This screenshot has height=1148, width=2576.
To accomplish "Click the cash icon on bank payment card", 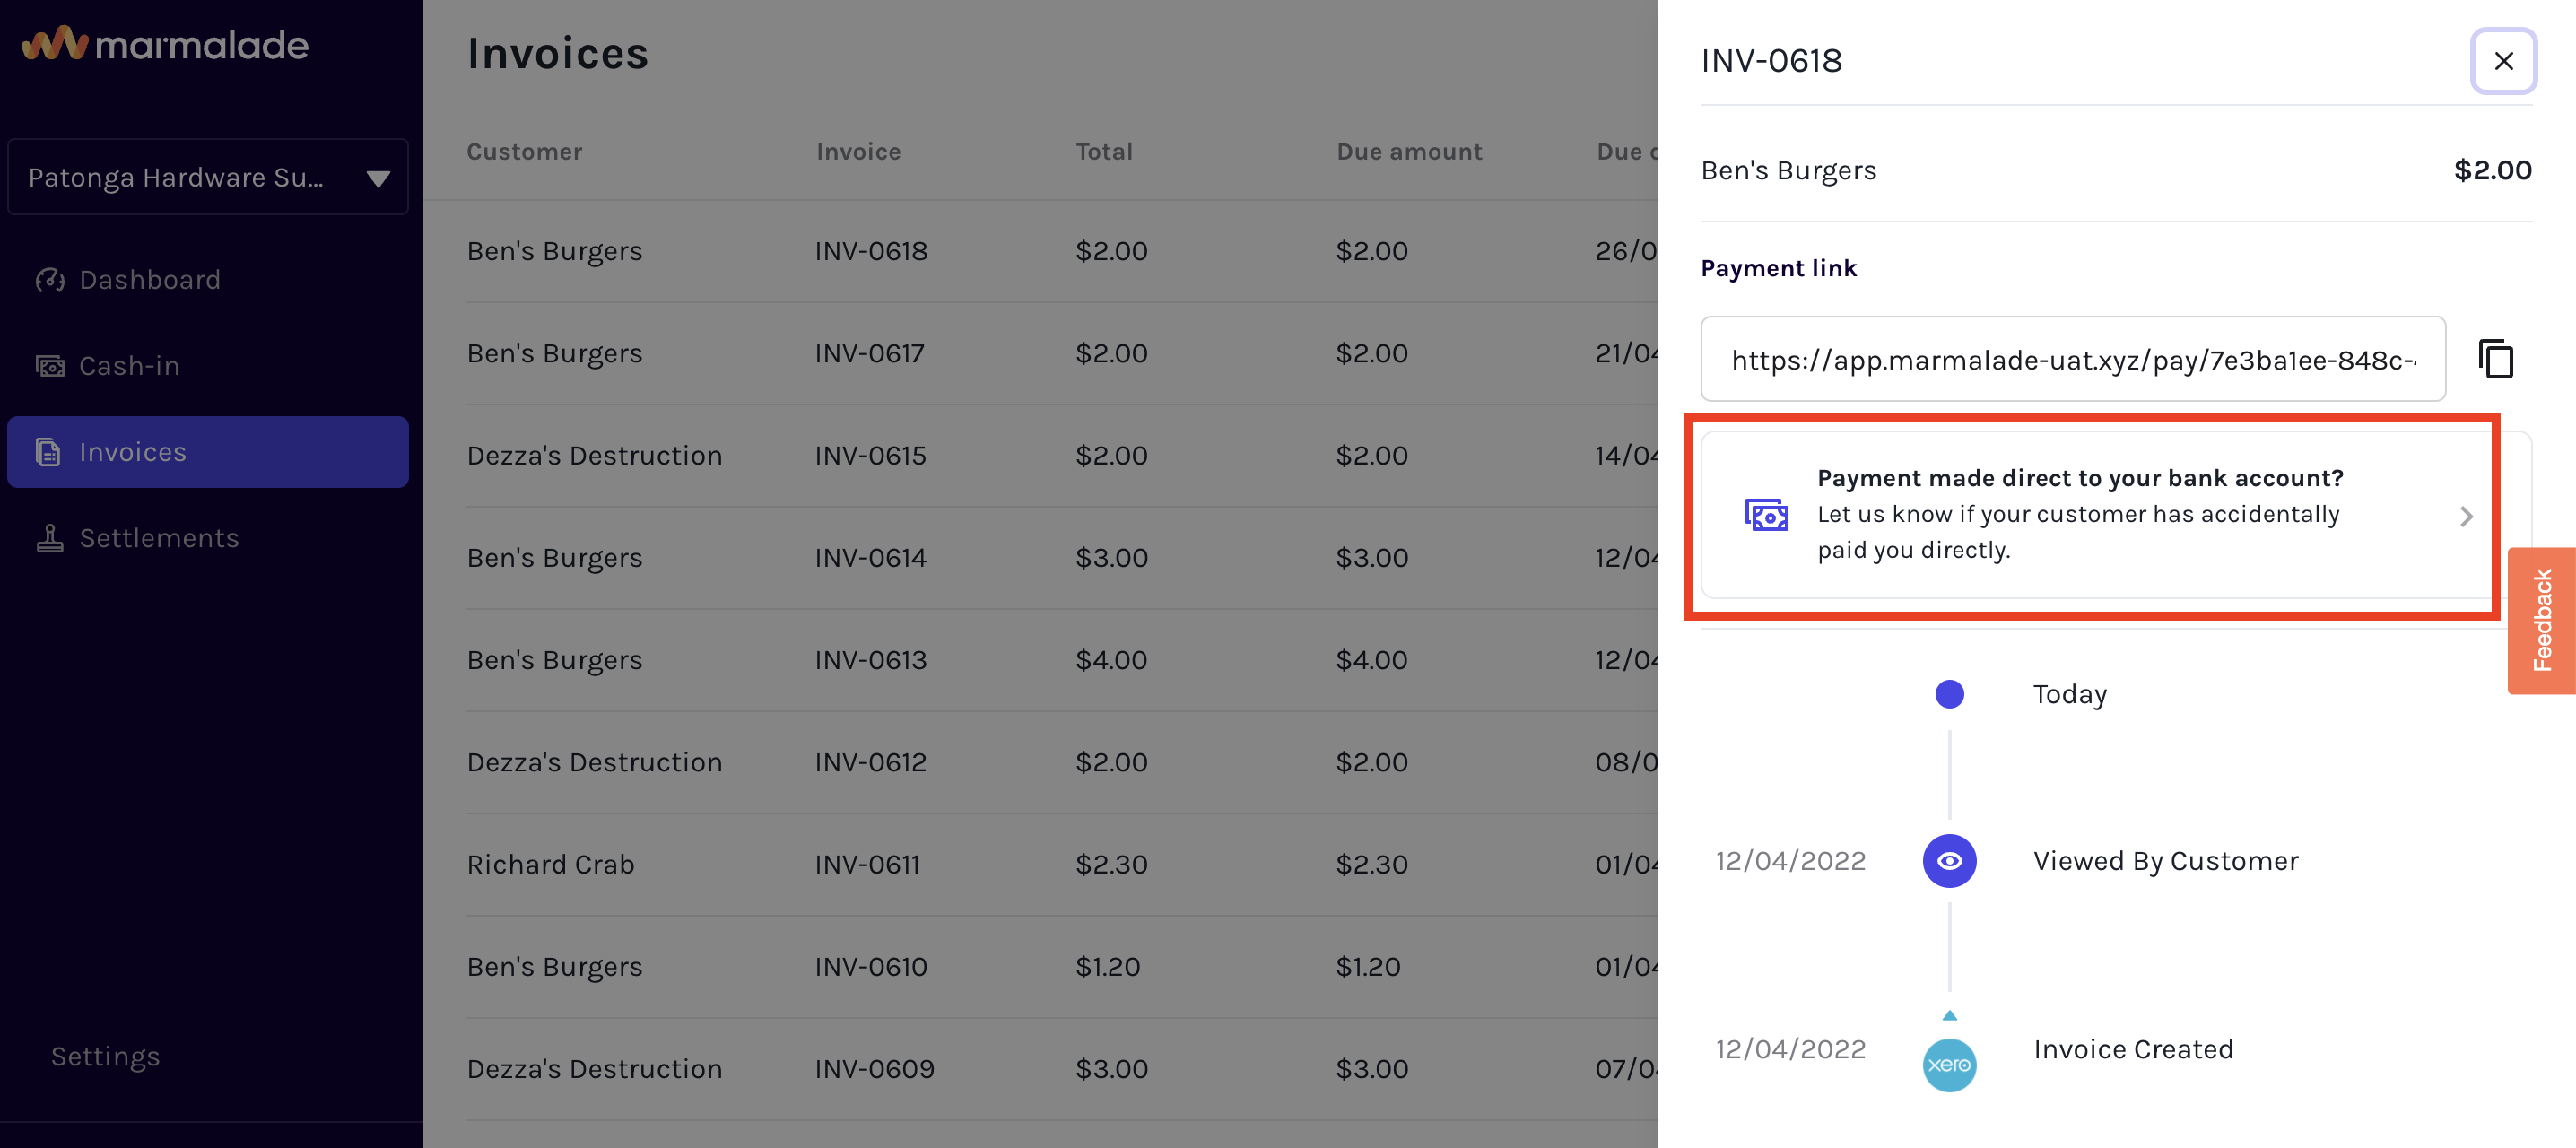I will click(x=1765, y=515).
